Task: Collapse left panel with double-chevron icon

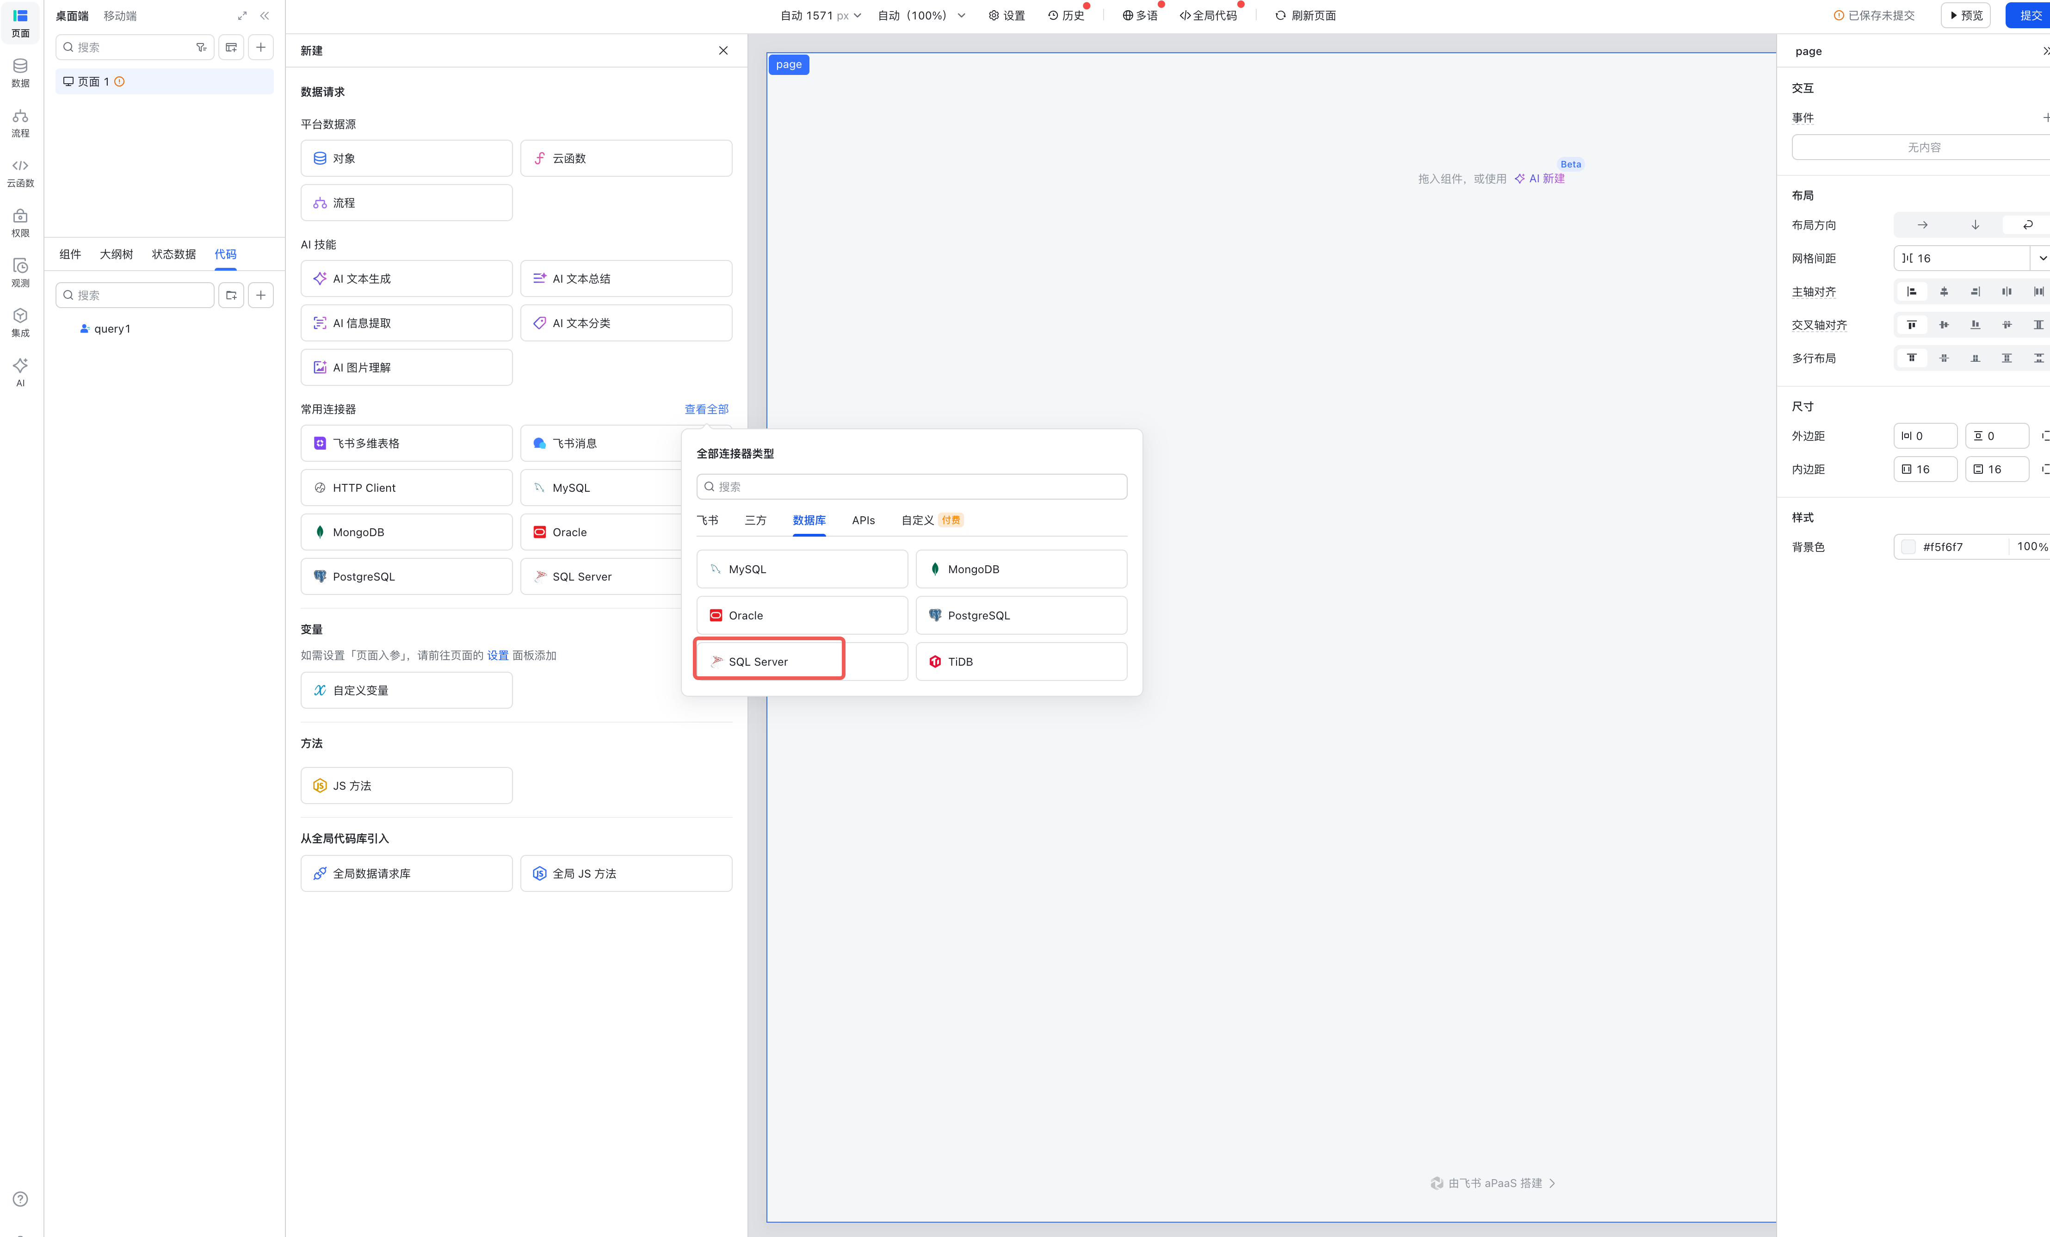Action: pos(265,16)
